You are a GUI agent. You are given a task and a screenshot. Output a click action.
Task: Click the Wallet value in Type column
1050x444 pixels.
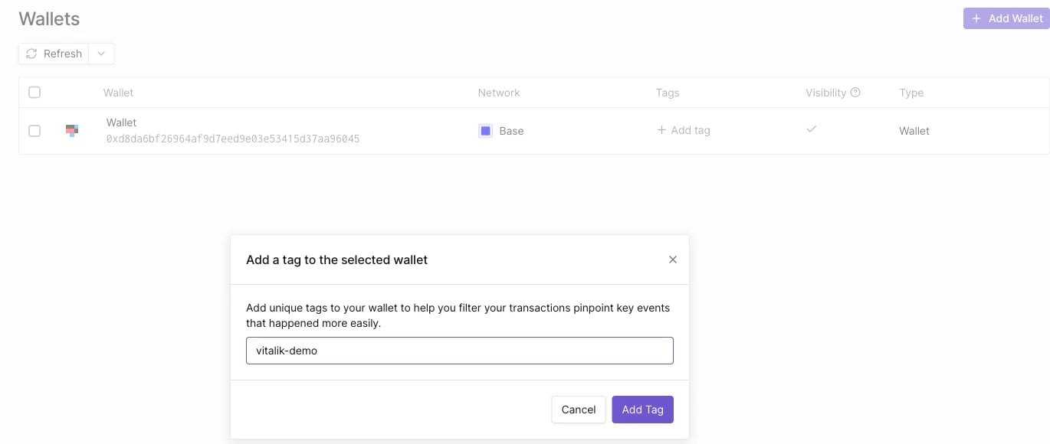(x=914, y=131)
